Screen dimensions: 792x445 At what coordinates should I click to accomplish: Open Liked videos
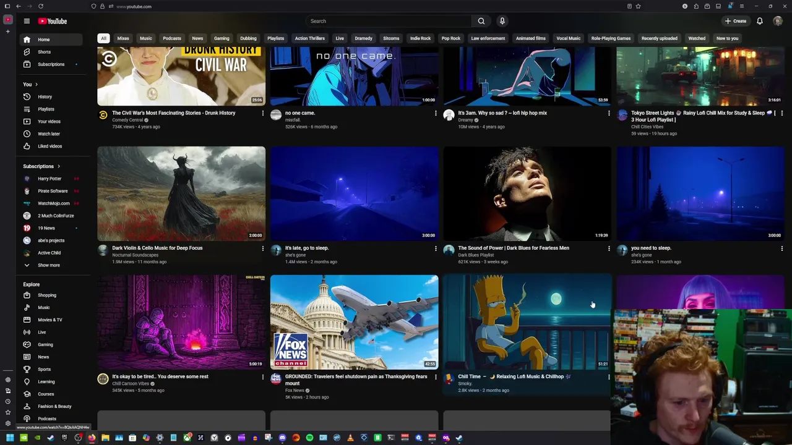click(x=49, y=146)
